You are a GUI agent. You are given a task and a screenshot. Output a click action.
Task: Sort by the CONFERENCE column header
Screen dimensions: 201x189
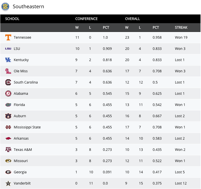(86, 19)
